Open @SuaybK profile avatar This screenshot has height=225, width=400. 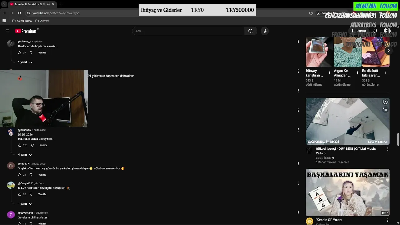11,185
